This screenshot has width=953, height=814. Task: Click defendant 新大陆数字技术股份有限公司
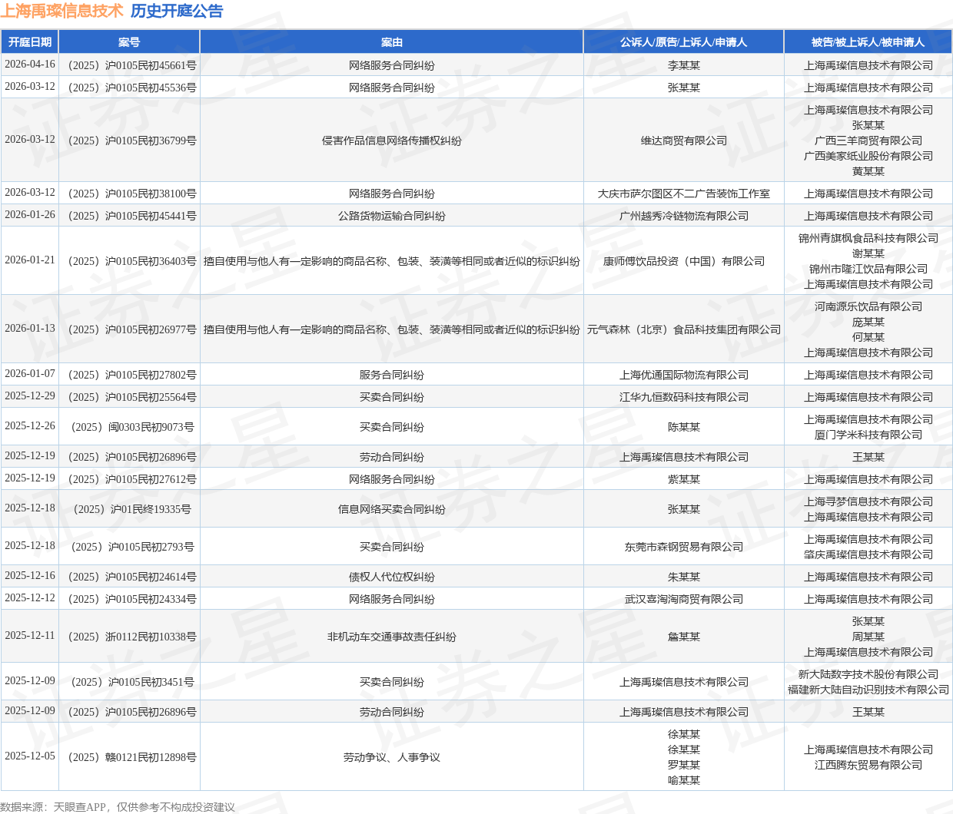coord(868,675)
